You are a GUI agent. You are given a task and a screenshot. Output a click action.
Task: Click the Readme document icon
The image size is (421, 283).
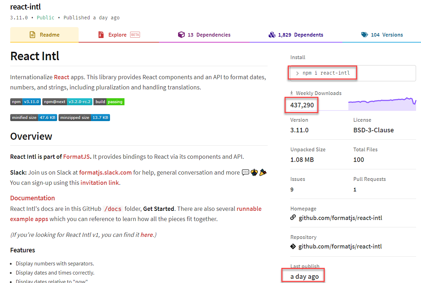pos(32,34)
